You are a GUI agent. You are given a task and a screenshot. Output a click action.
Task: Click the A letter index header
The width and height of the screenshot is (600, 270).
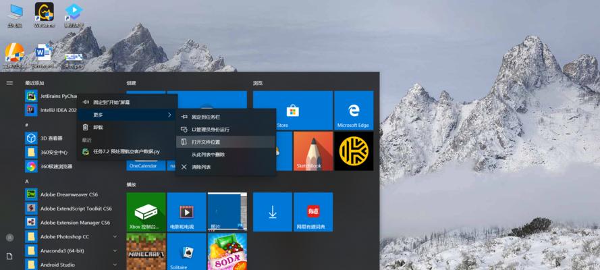[x=27, y=182]
